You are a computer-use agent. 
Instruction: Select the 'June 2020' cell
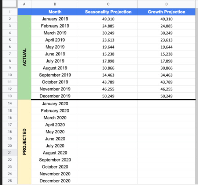55,139
